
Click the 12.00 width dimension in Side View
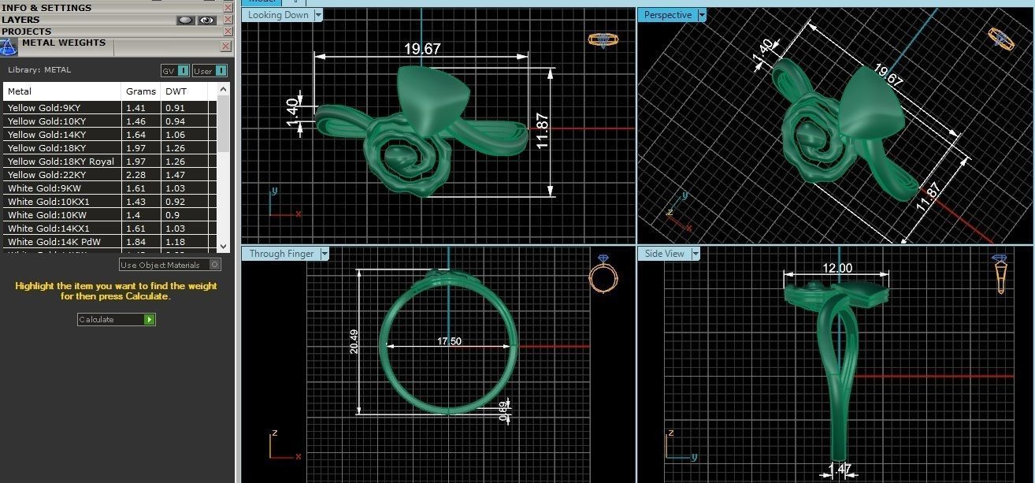click(x=837, y=268)
